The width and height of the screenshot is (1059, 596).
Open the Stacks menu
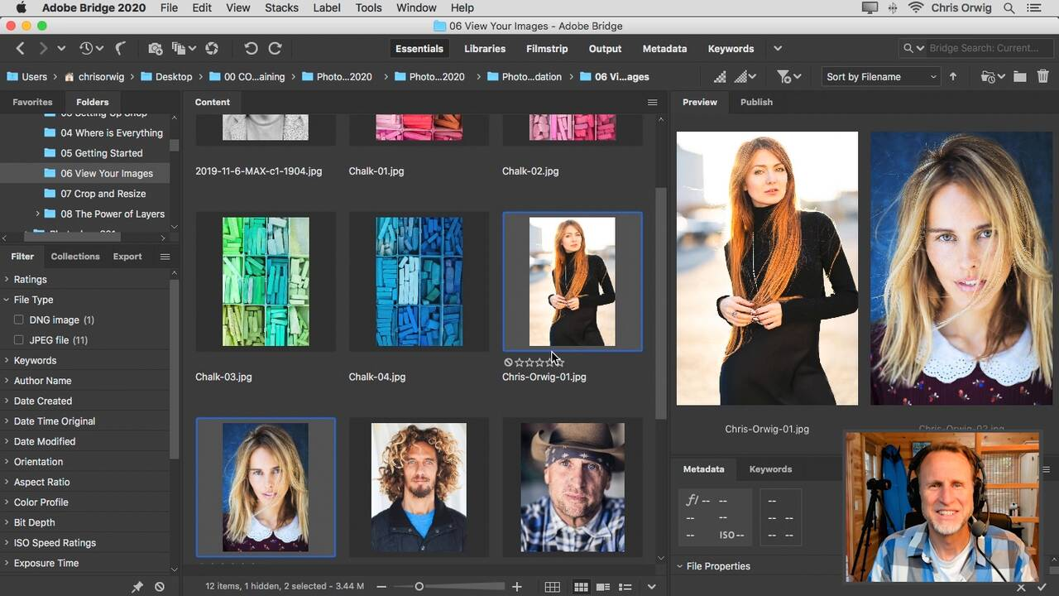(x=281, y=7)
